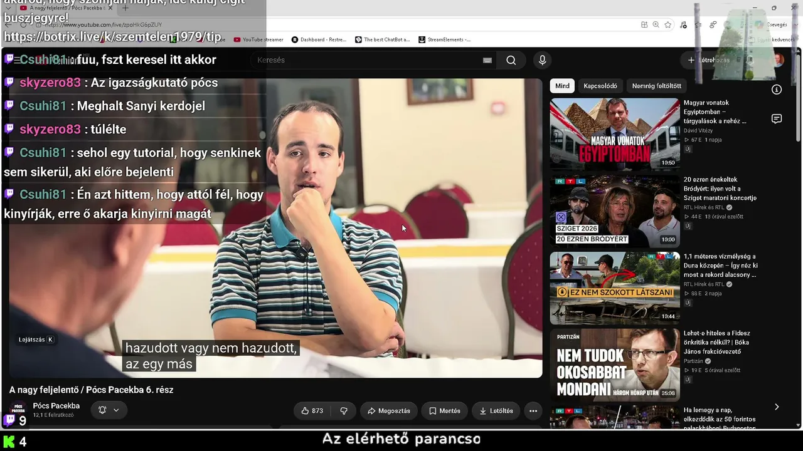
Task: Open the Sziget 2026 Bródyért video thumbnail
Action: tap(615, 210)
